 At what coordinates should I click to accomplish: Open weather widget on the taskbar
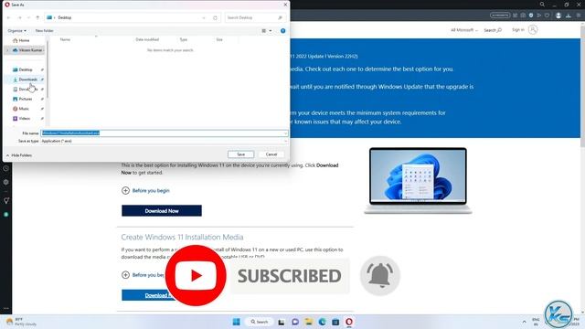click(x=22, y=322)
